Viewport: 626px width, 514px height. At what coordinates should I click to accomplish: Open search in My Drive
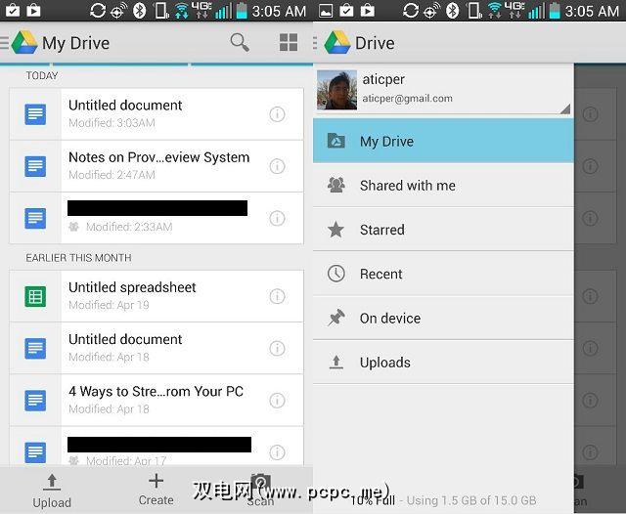pyautogui.click(x=240, y=42)
